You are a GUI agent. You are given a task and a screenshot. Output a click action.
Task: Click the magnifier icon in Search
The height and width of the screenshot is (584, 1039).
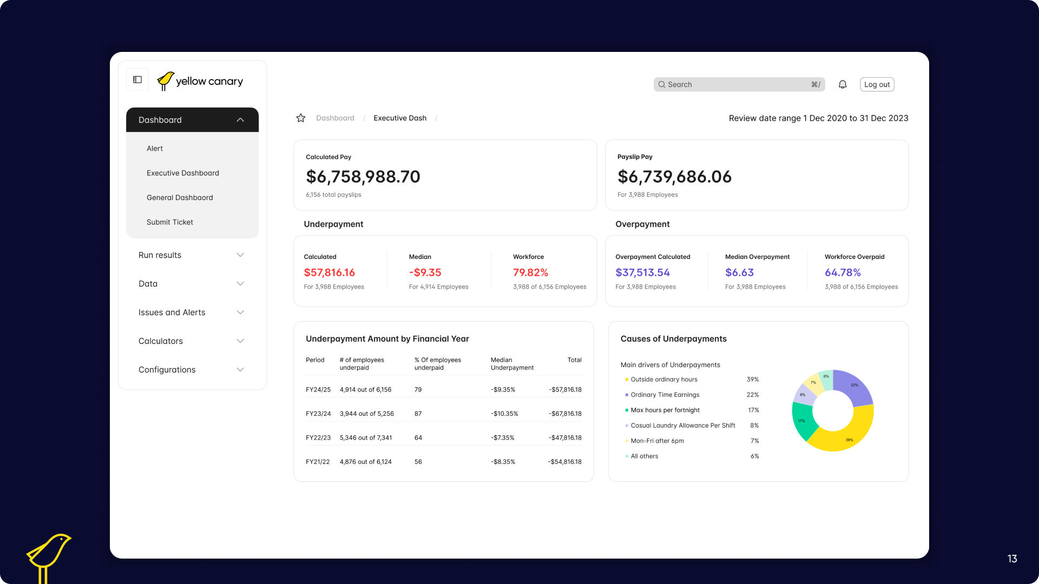click(x=662, y=84)
